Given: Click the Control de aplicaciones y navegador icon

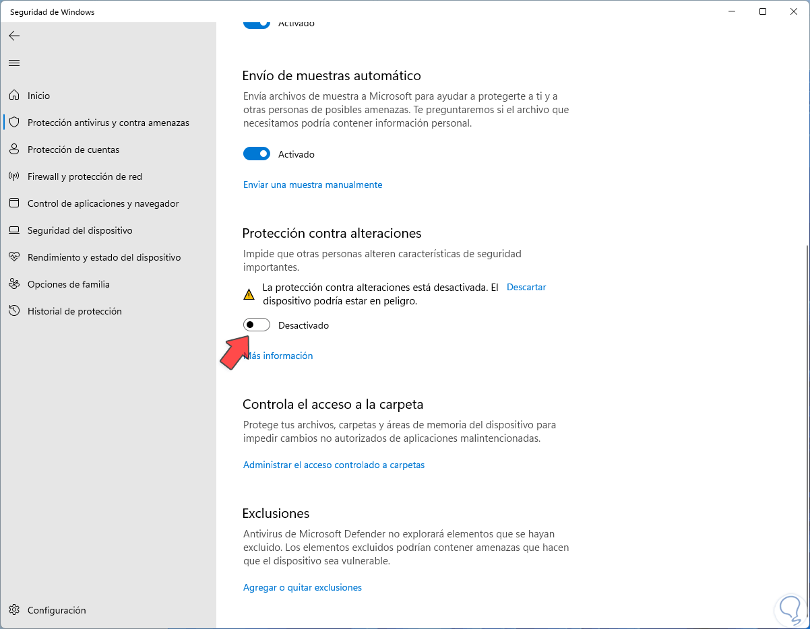Looking at the screenshot, I should (14, 203).
